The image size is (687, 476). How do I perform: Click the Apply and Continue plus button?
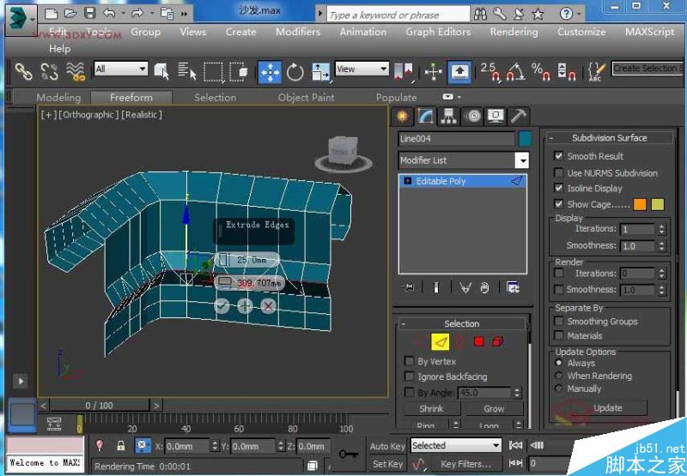tap(245, 305)
